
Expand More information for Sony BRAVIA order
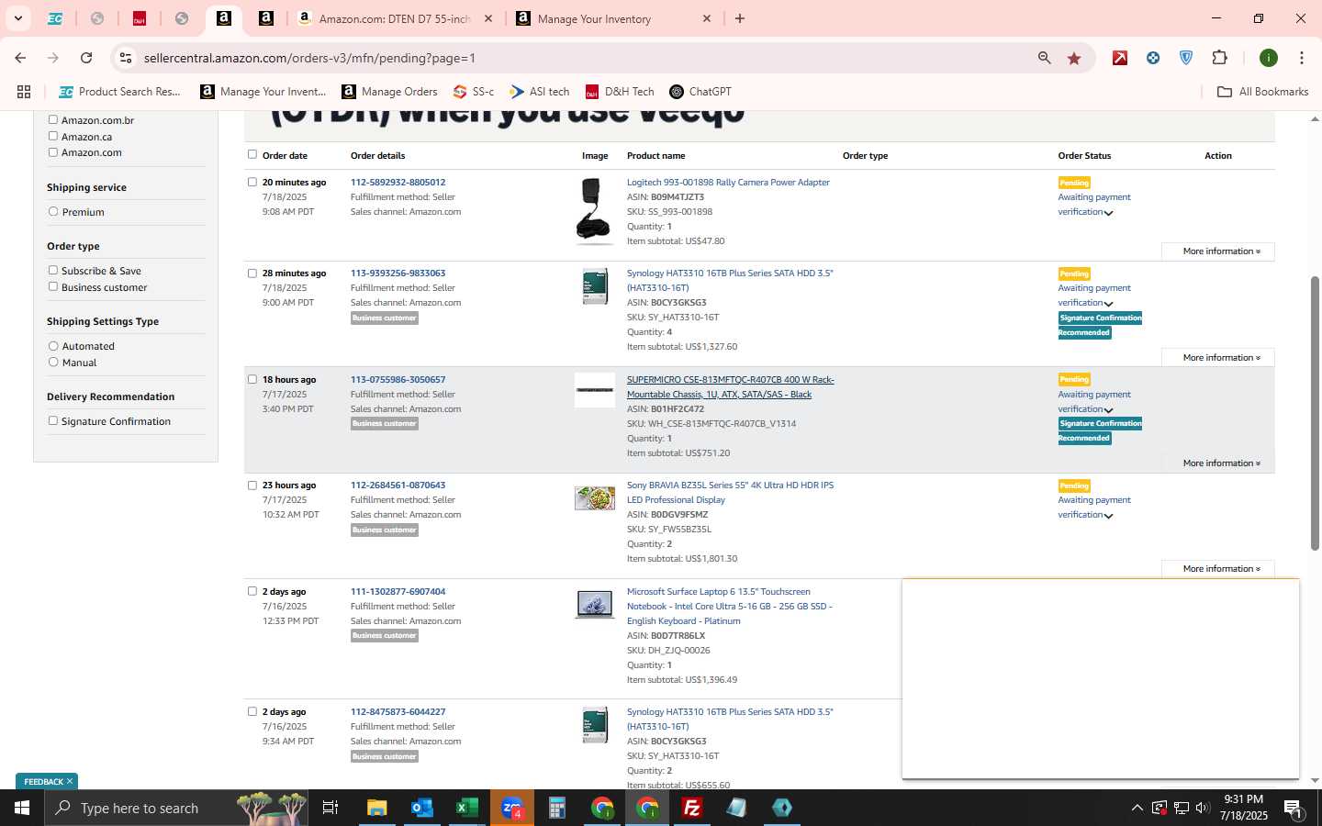click(1218, 569)
